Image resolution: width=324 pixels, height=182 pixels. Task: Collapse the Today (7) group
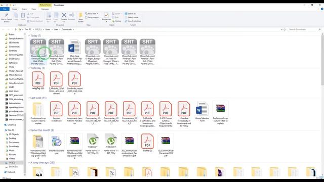click(29, 36)
